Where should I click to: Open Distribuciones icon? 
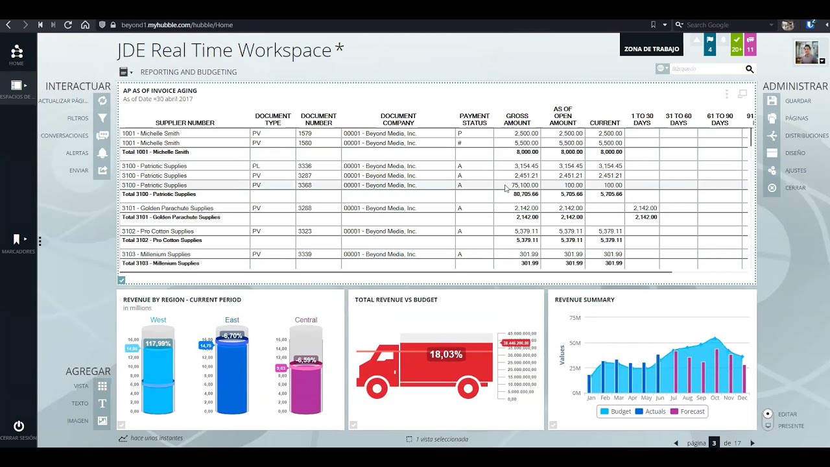(x=772, y=136)
